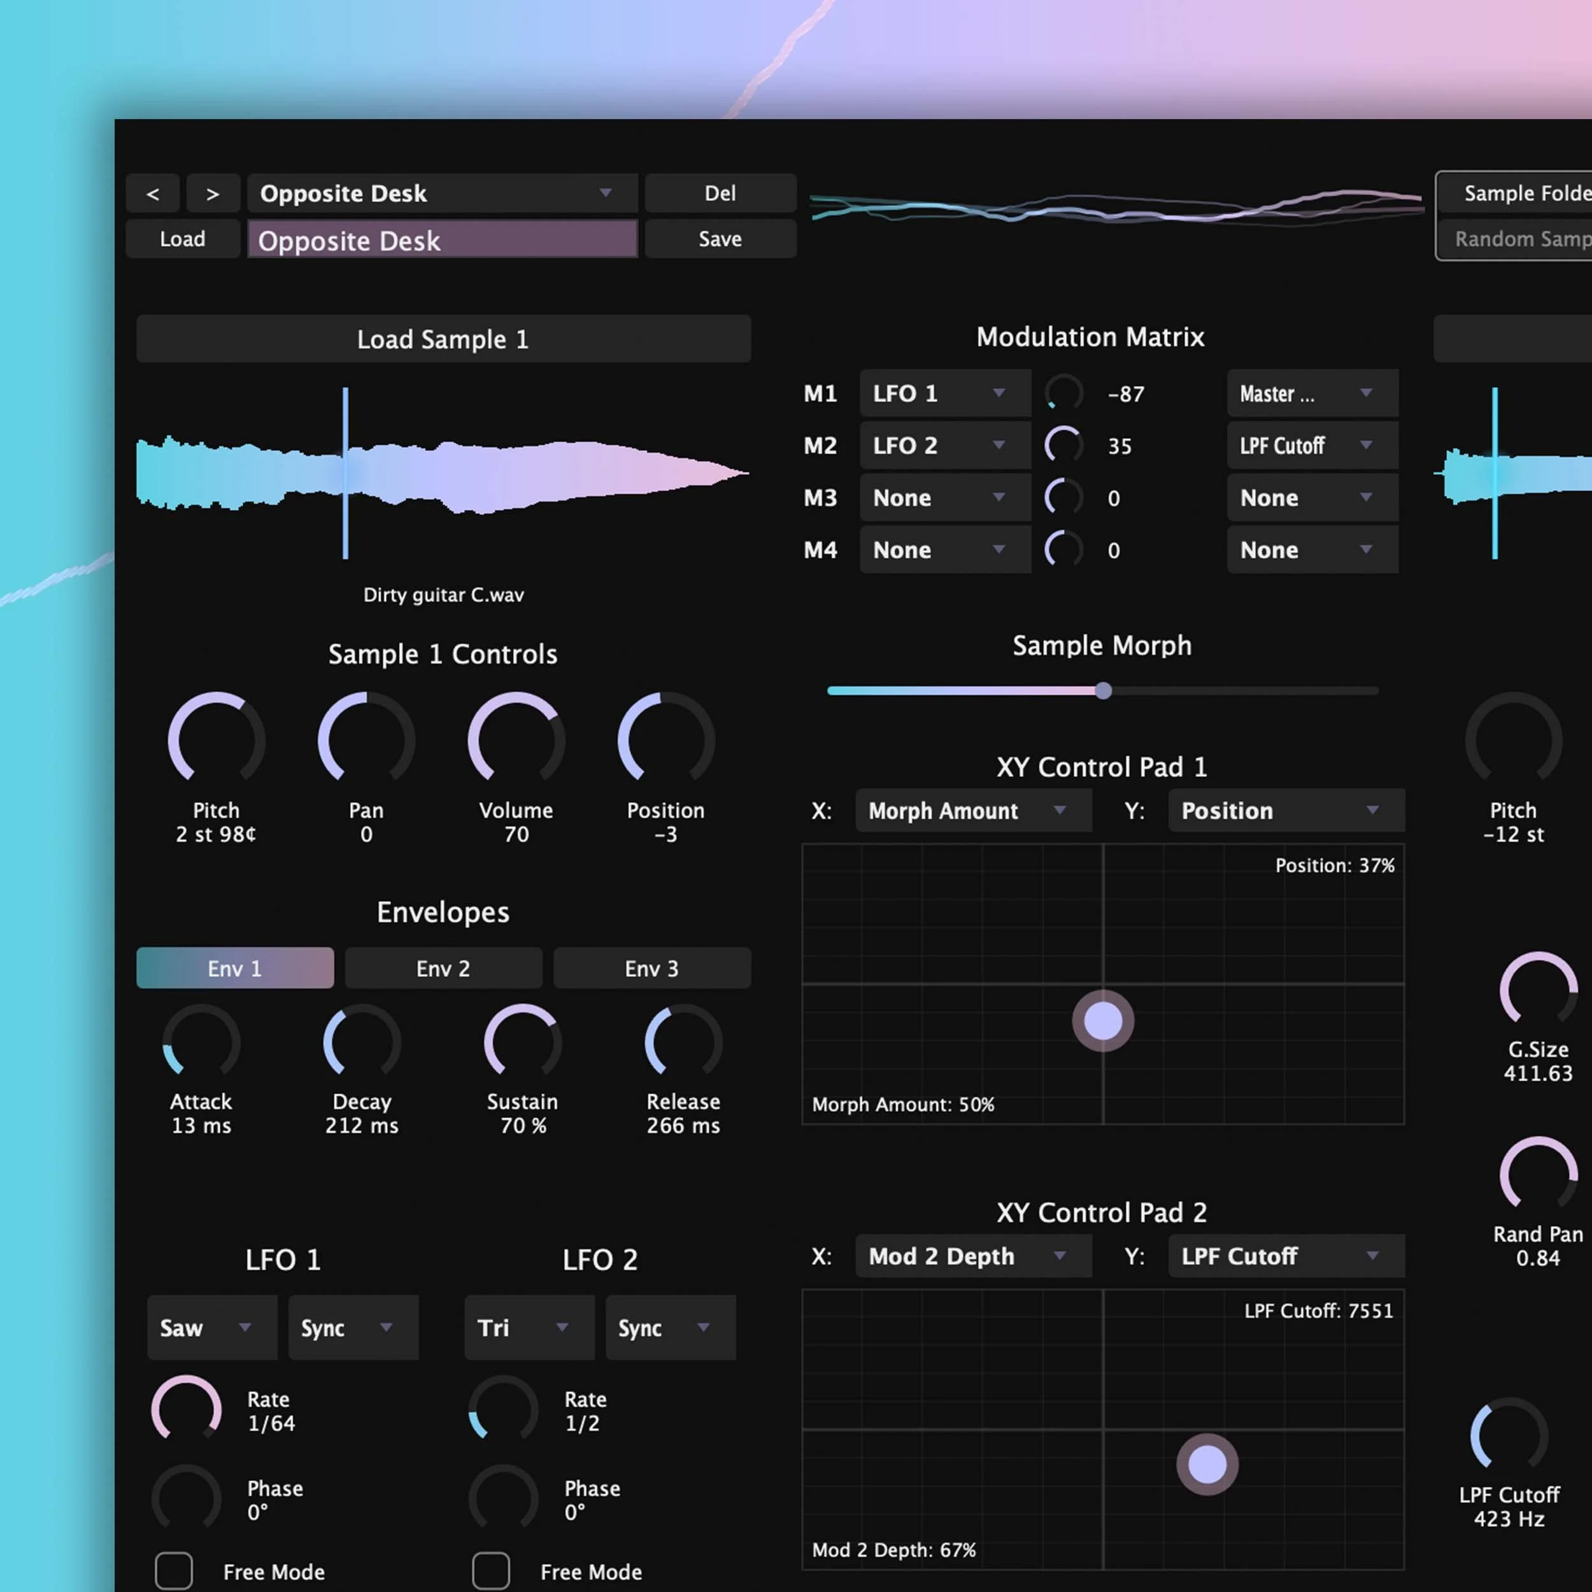Open the M2 source dropdown set to LFO 2
This screenshot has width=1592, height=1592.
(945, 446)
